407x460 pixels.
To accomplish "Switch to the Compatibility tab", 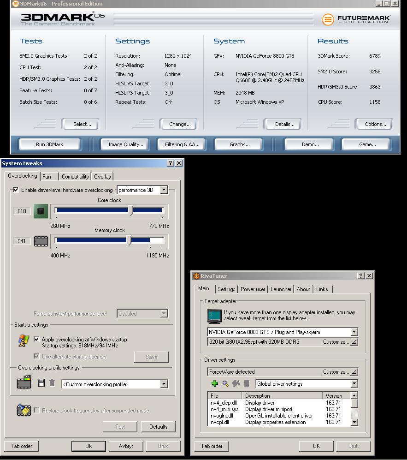I will click(x=75, y=177).
